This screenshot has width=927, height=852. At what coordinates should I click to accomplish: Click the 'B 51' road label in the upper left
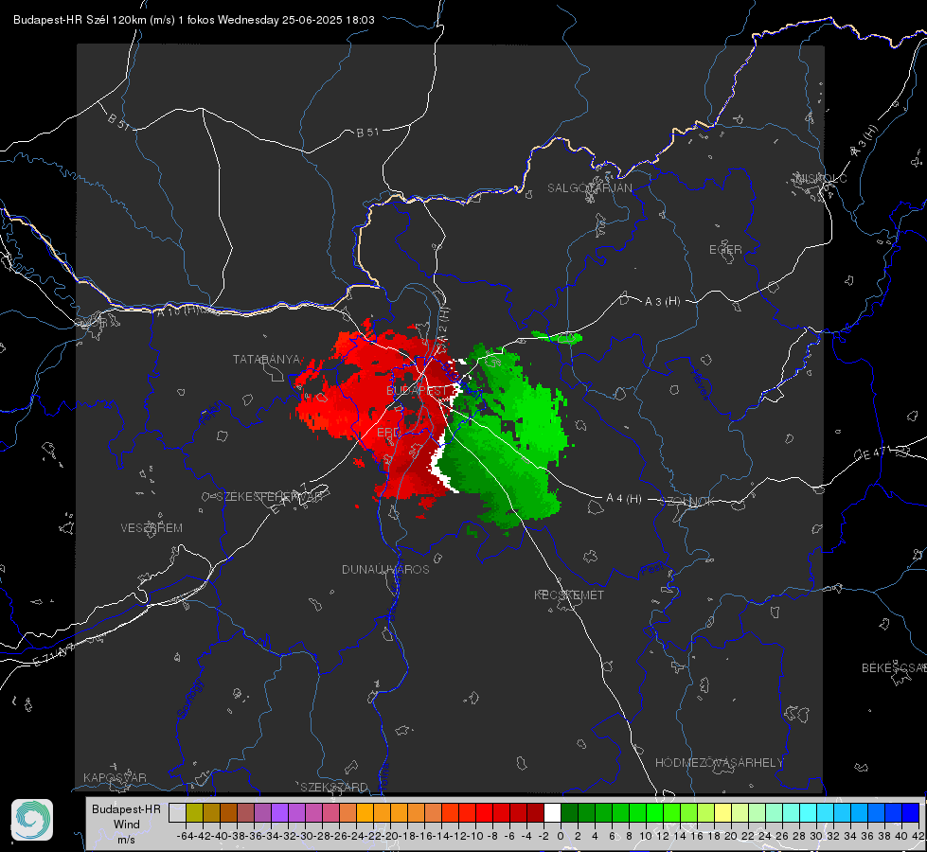[118, 121]
